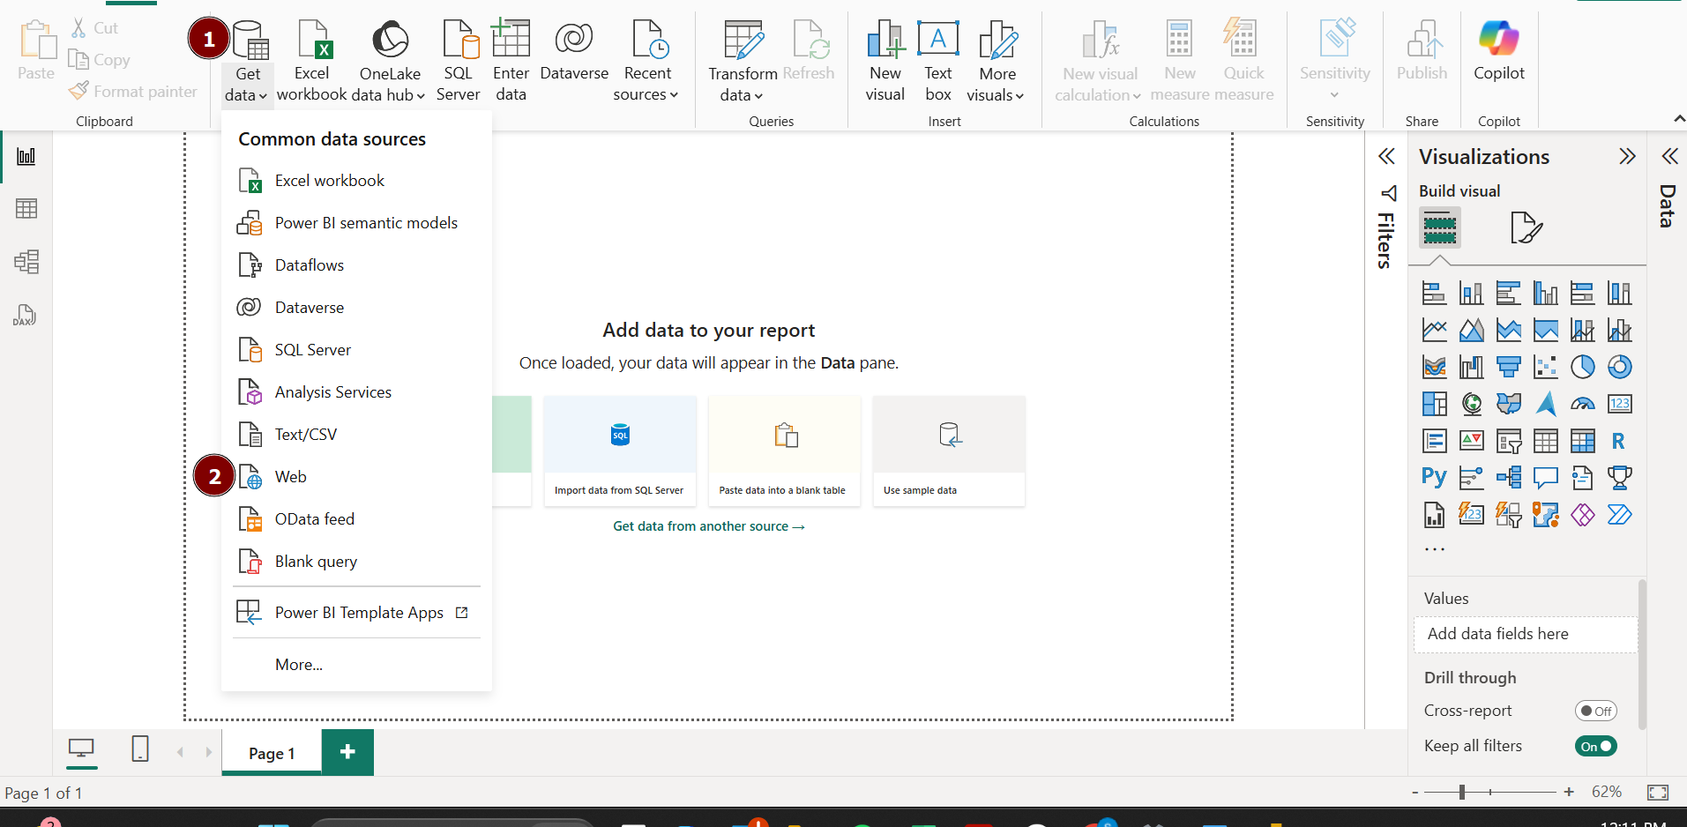Image resolution: width=1687 pixels, height=827 pixels.
Task: Click the SQL Server ribbon icon
Action: pyautogui.click(x=458, y=60)
